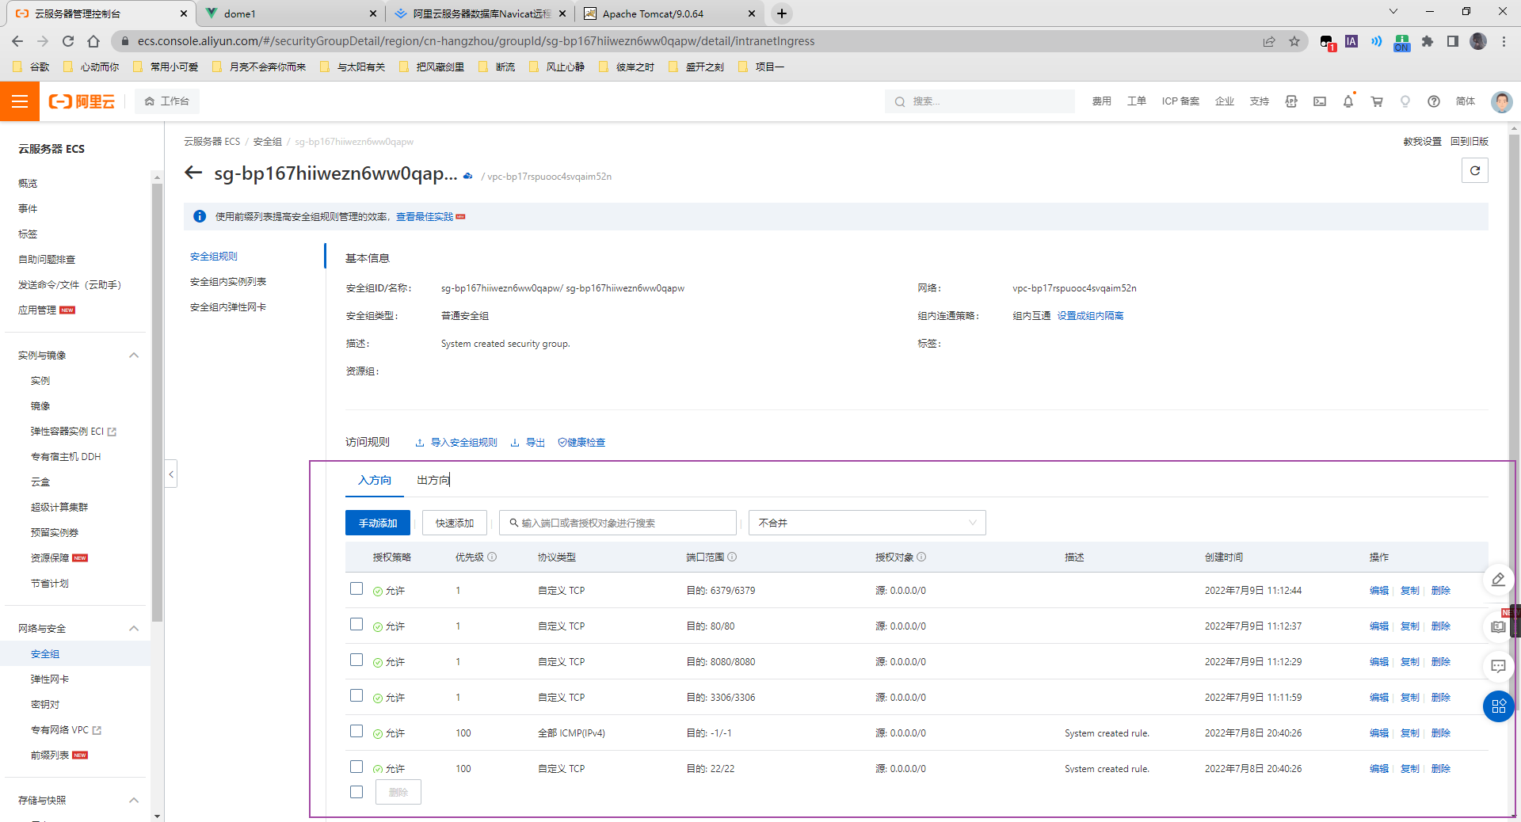Collapse the left sidebar panel
Screen dimensions: 1521x822
[x=171, y=474]
